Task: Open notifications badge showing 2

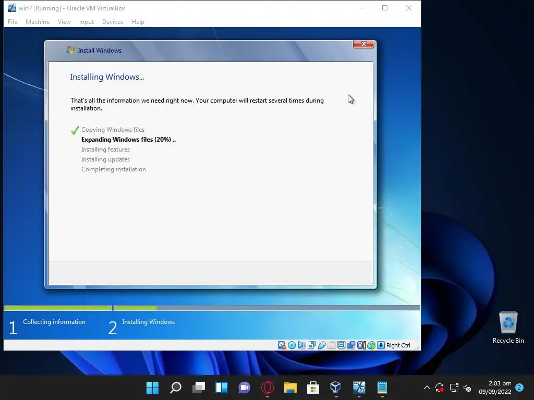Action: coord(519,387)
